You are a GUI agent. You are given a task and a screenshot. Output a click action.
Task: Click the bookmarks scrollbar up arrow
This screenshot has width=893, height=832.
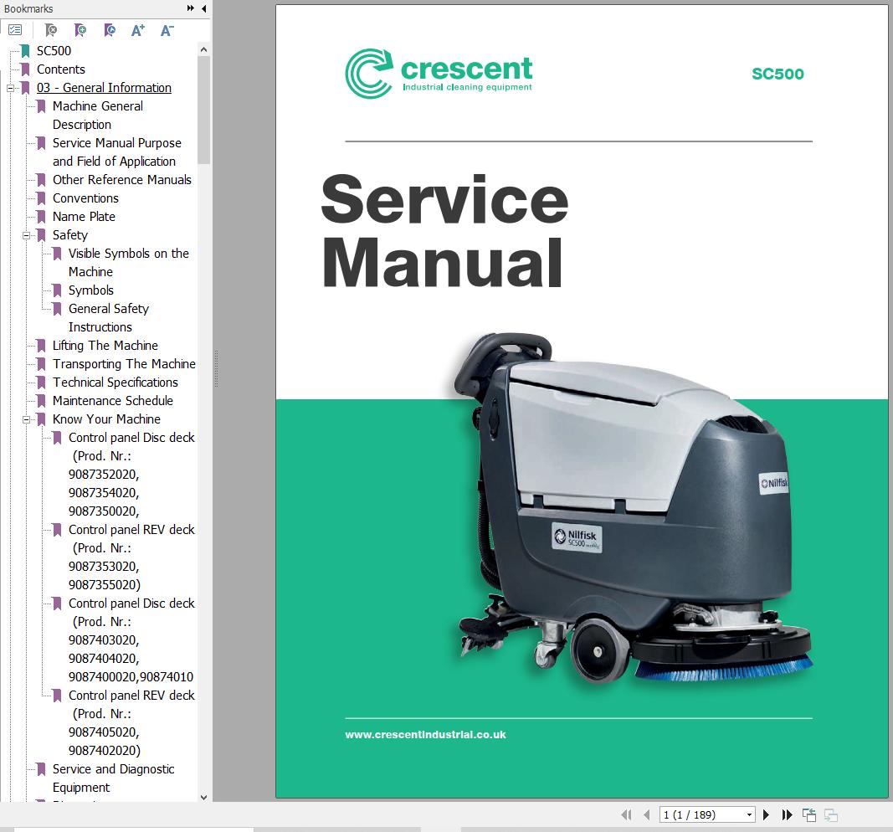click(204, 50)
